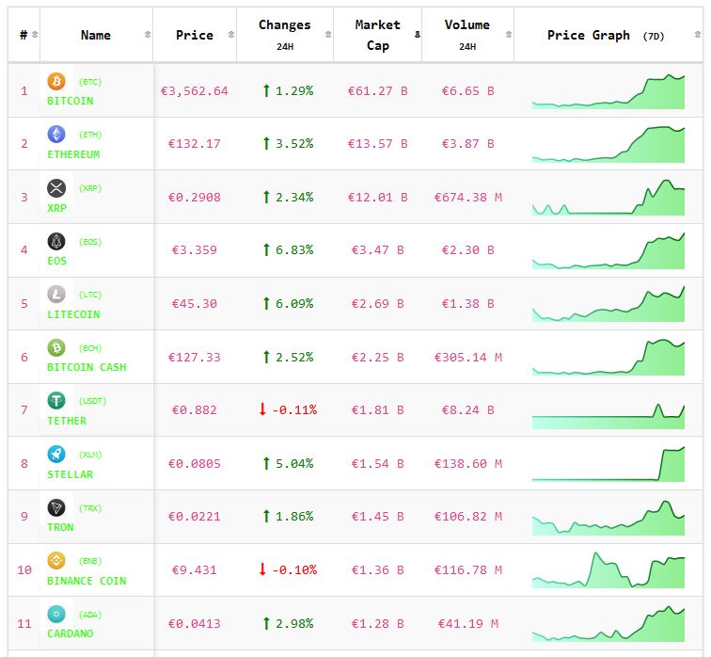The width and height of the screenshot is (711, 657).
Task: Click the Bitcoin orange coin icon
Action: 56,82
